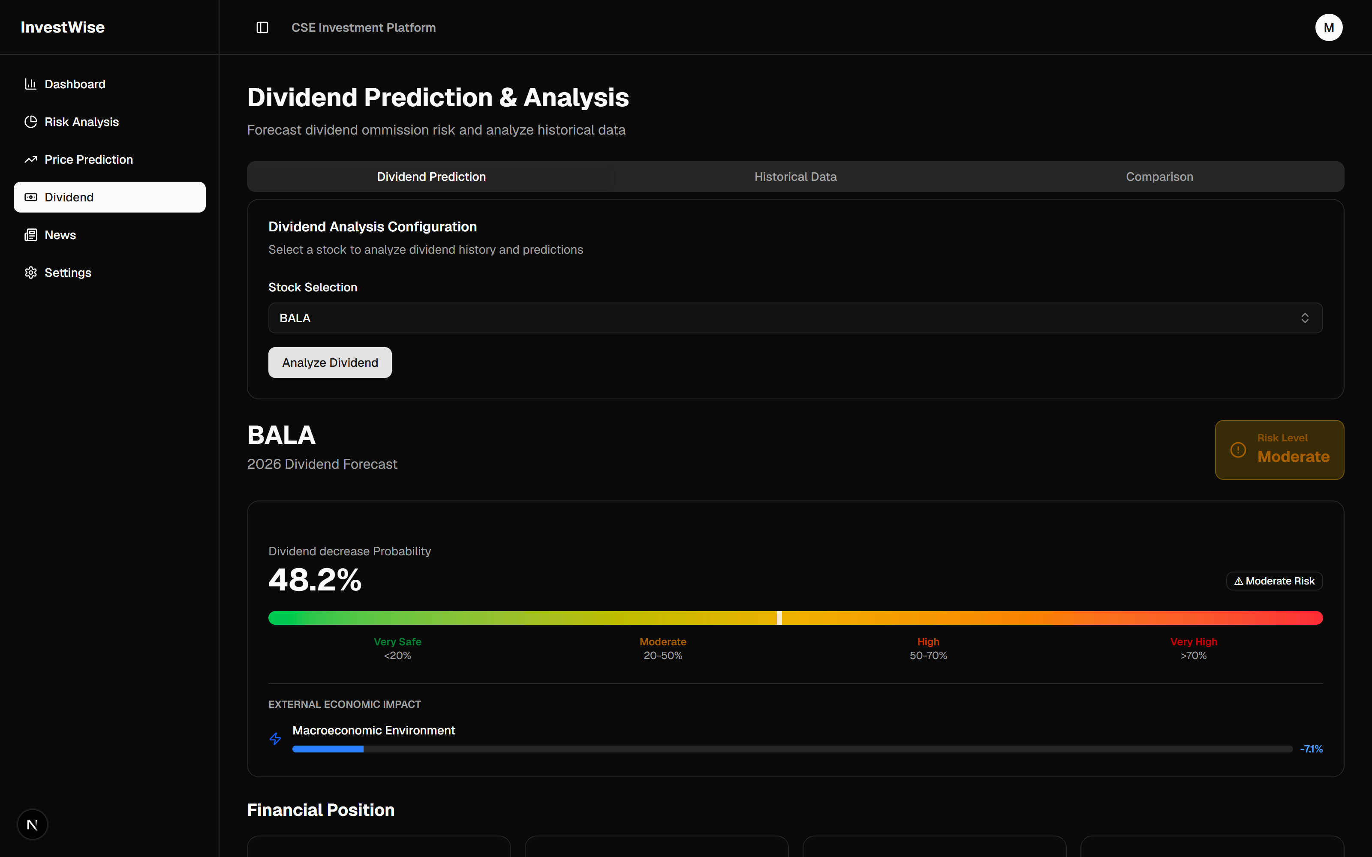This screenshot has height=857, width=1372.
Task: Select the Dividend Prediction tab
Action: 431,177
